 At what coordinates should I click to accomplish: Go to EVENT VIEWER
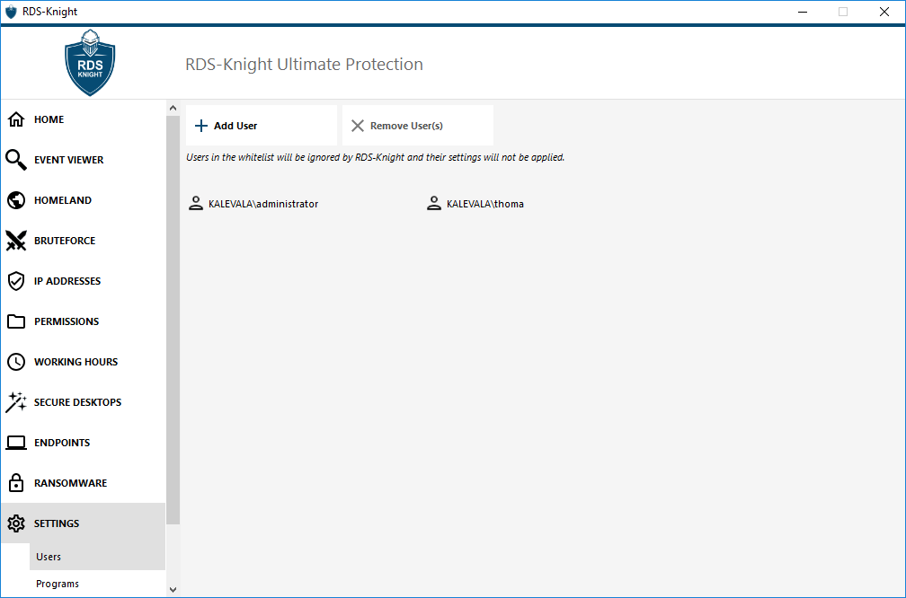pyautogui.click(x=84, y=160)
